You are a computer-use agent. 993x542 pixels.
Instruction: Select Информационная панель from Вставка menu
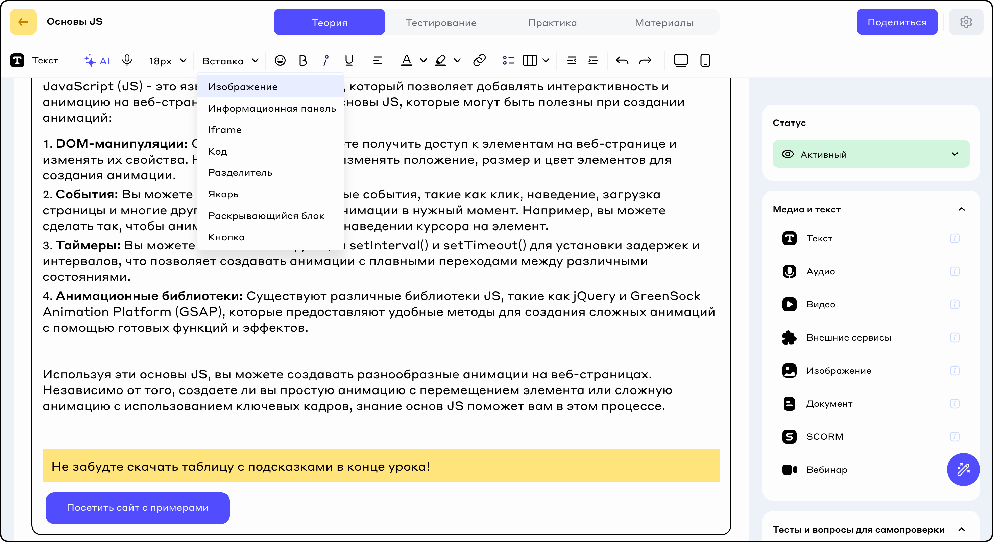272,109
